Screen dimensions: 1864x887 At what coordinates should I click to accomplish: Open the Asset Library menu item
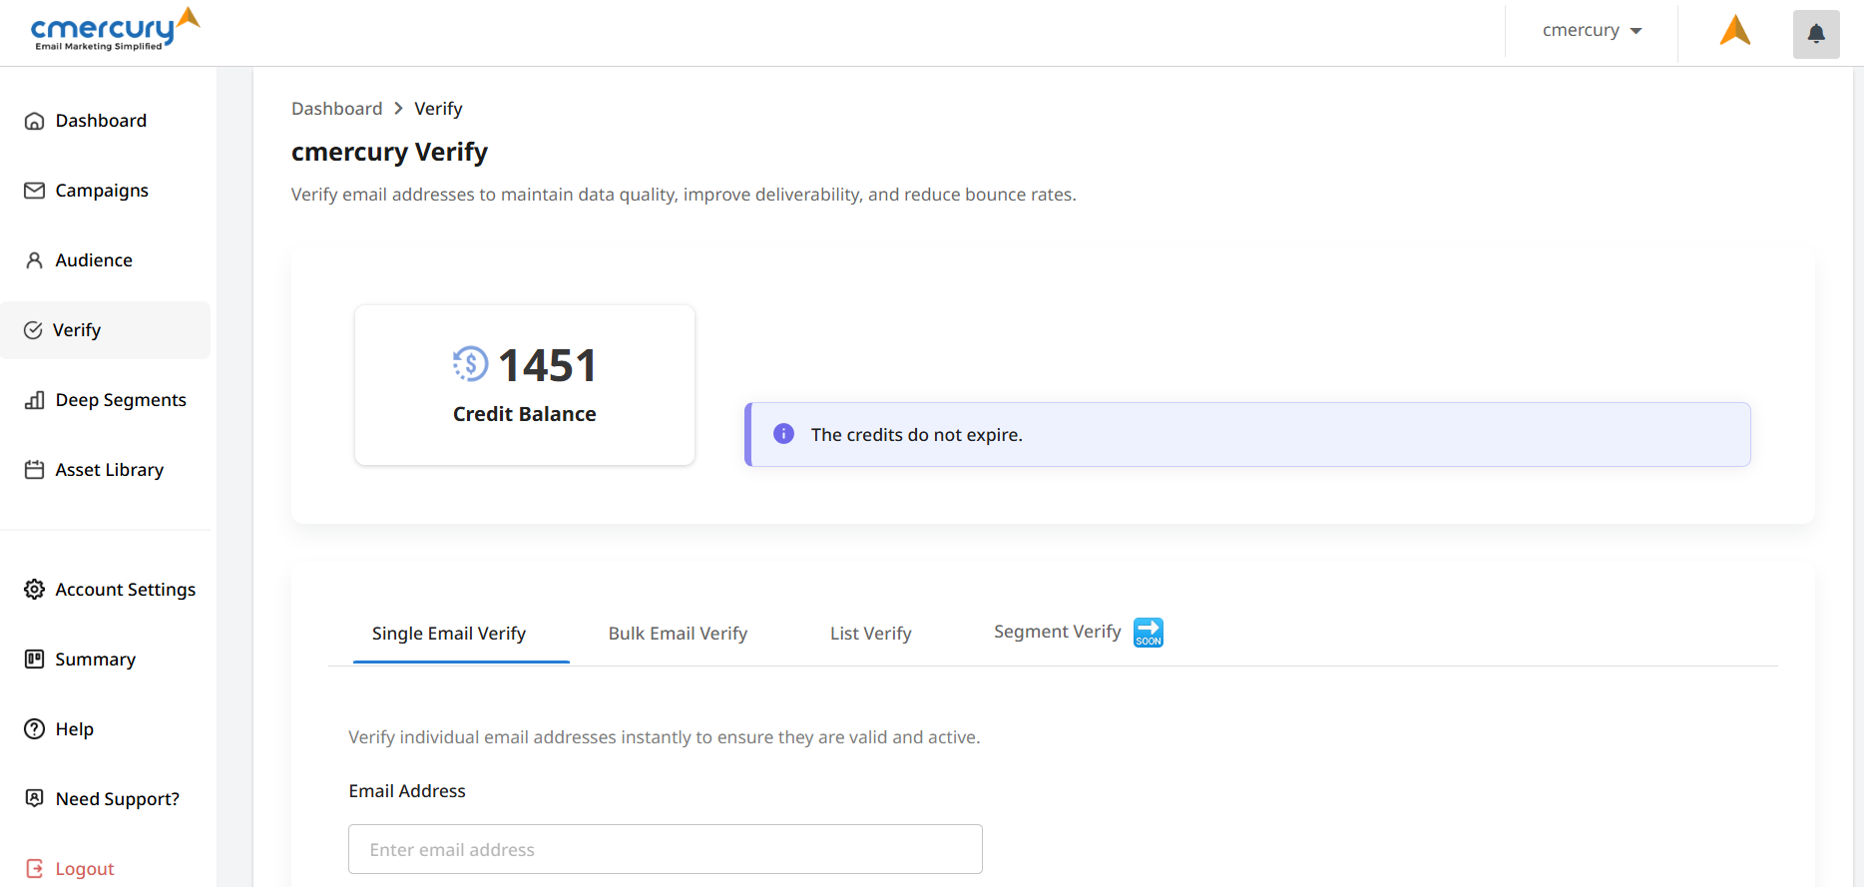coord(109,470)
